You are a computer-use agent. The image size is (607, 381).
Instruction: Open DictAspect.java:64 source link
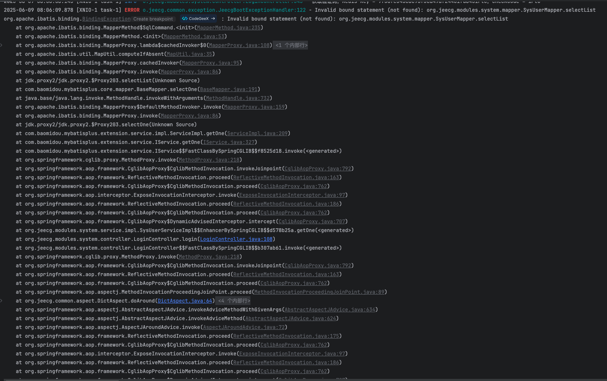coord(185,301)
